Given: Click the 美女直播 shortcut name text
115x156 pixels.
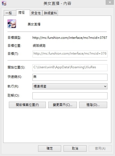Looking at the screenshot, I should tap(34, 24).
